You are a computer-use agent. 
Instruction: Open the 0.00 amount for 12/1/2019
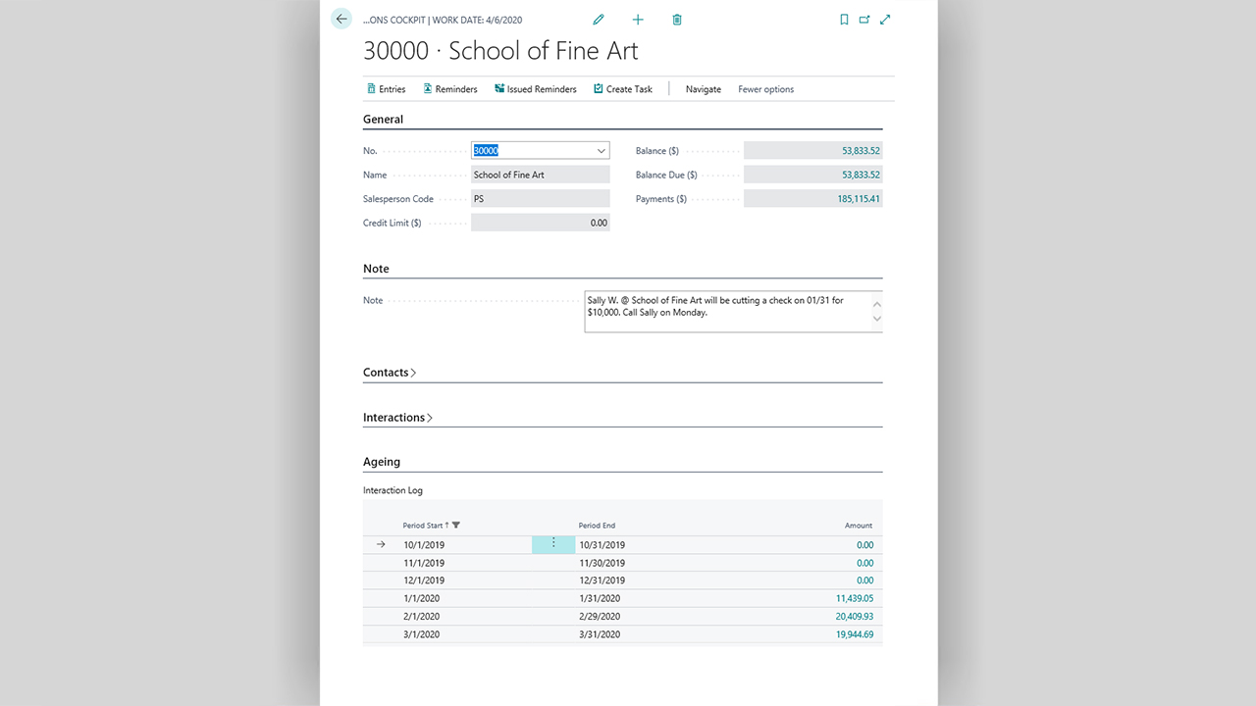864,580
